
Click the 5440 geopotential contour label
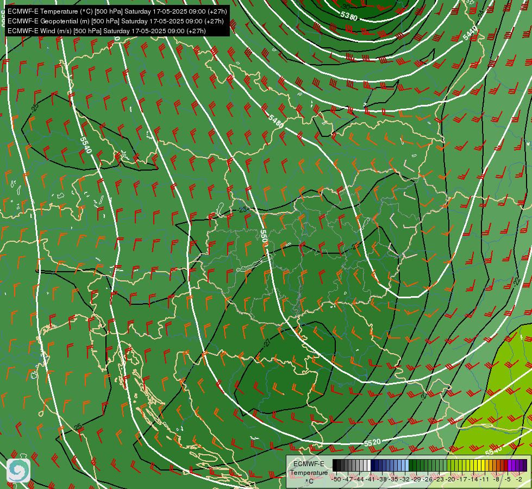pyautogui.click(x=471, y=33)
